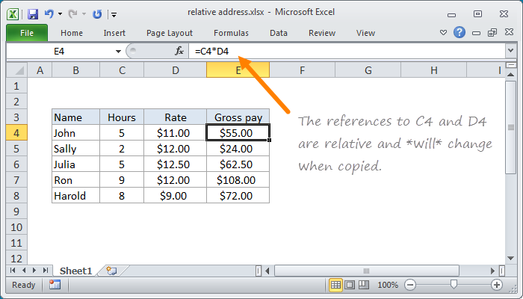Image resolution: width=523 pixels, height=299 pixels.
Task: Expand the formula bar
Action: 510,51
